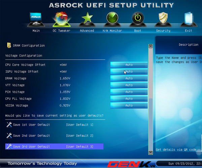This screenshot has width=202, height=168.
Task: Click the Description panel heading
Action: (189, 45)
